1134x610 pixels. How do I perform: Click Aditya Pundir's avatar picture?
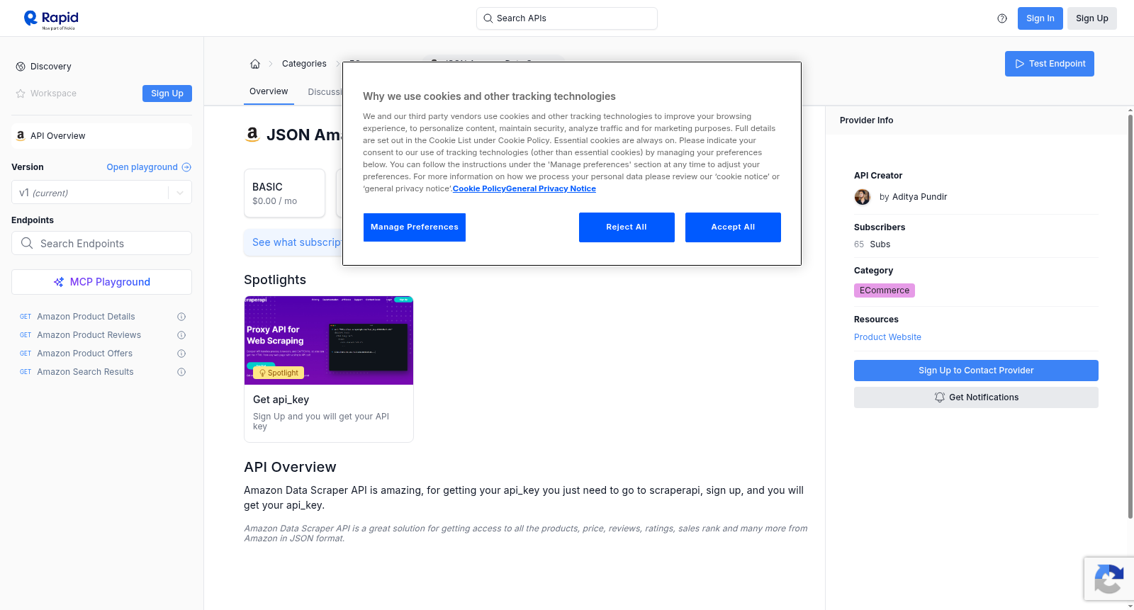point(863,197)
